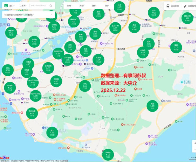Select the 邮轮城 3.6万 area bubble
This screenshot has width=196, height=162.
[x=11, y=33]
